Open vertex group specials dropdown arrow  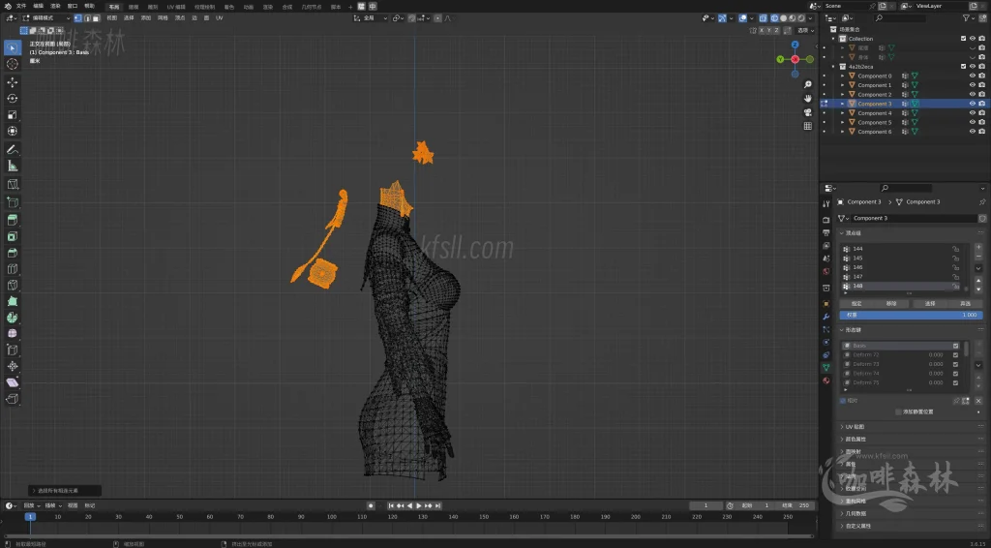[978, 268]
